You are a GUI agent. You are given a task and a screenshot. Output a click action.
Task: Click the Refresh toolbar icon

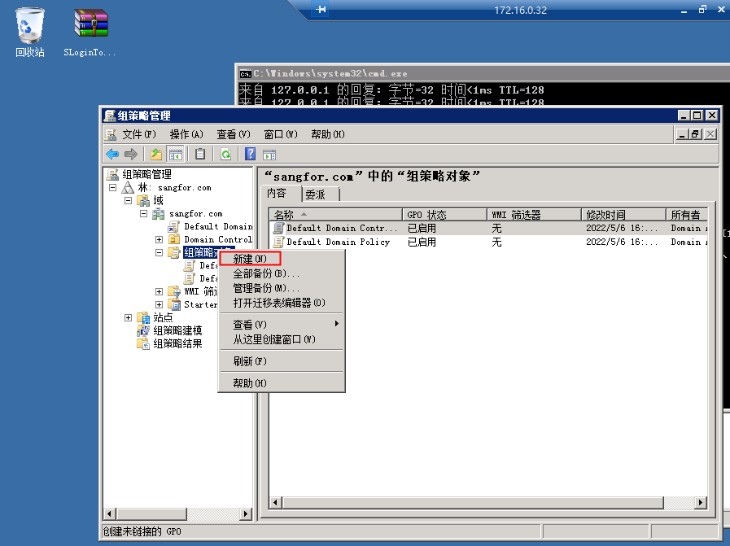pos(225,154)
